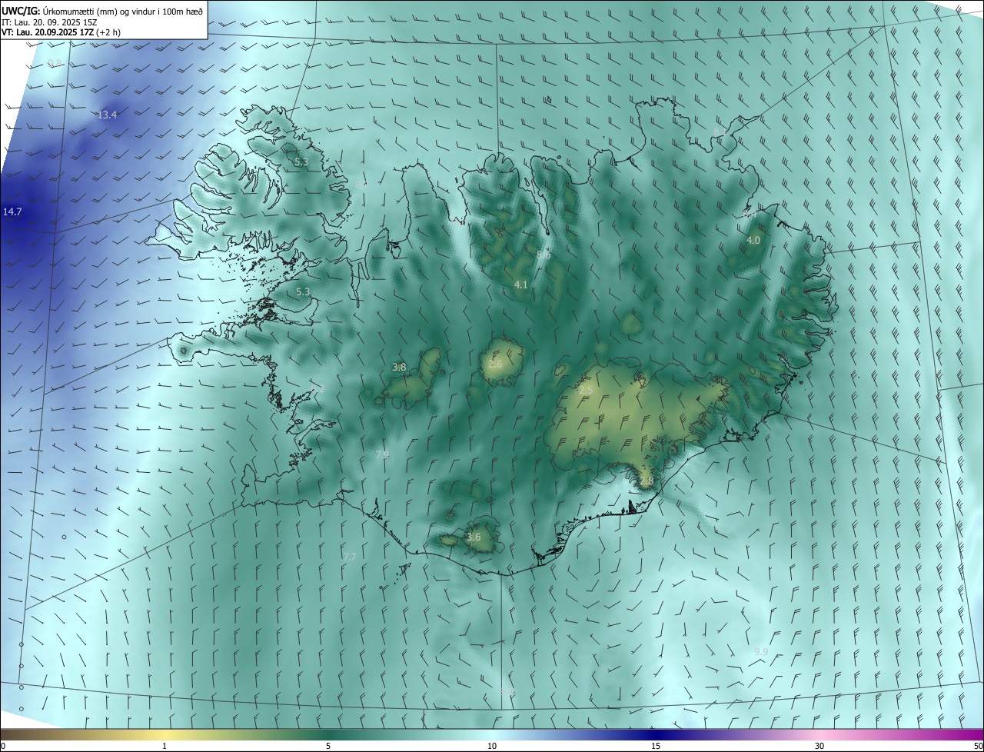Viewport: 984px width, 752px height.
Task: Click the '5' label on the color scale
Action: (x=328, y=746)
